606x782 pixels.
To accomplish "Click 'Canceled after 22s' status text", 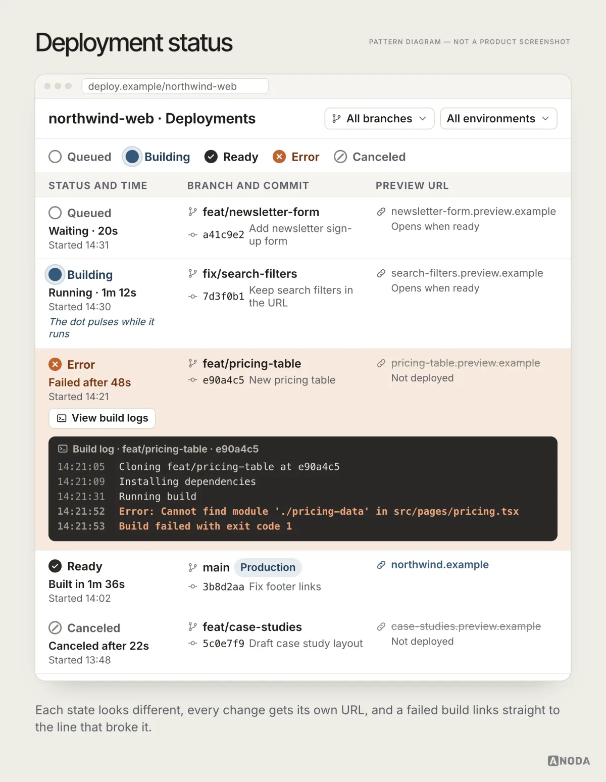I will click(98, 646).
